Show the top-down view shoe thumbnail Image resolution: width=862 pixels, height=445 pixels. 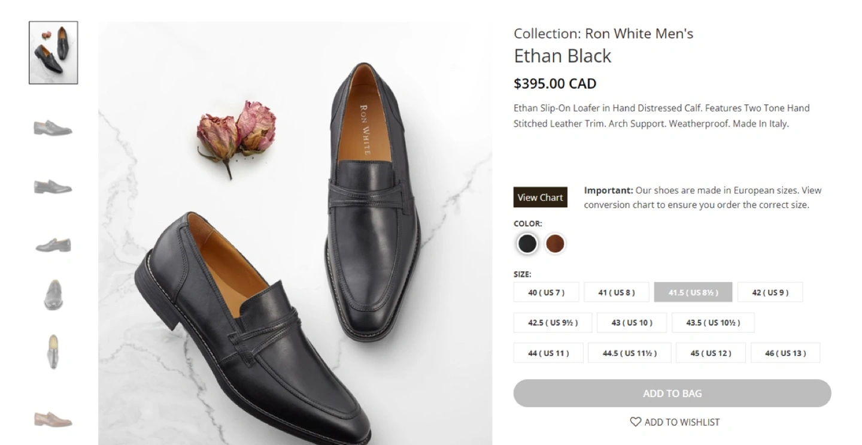pyautogui.click(x=53, y=352)
